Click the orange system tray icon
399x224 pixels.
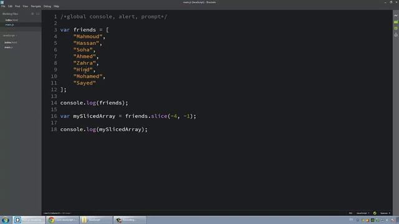[367, 220]
